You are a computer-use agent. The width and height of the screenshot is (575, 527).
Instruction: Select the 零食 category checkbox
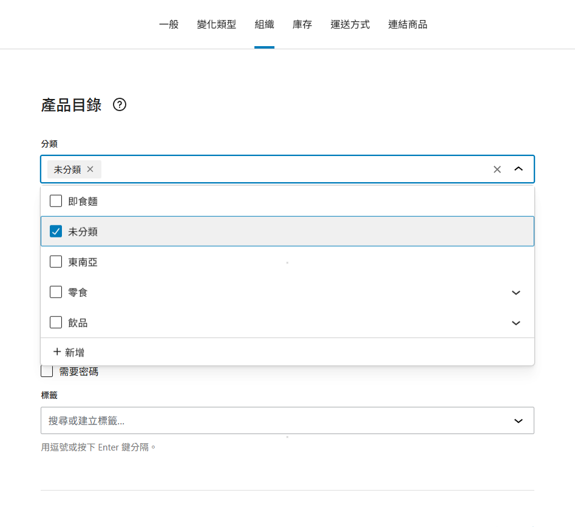point(56,292)
